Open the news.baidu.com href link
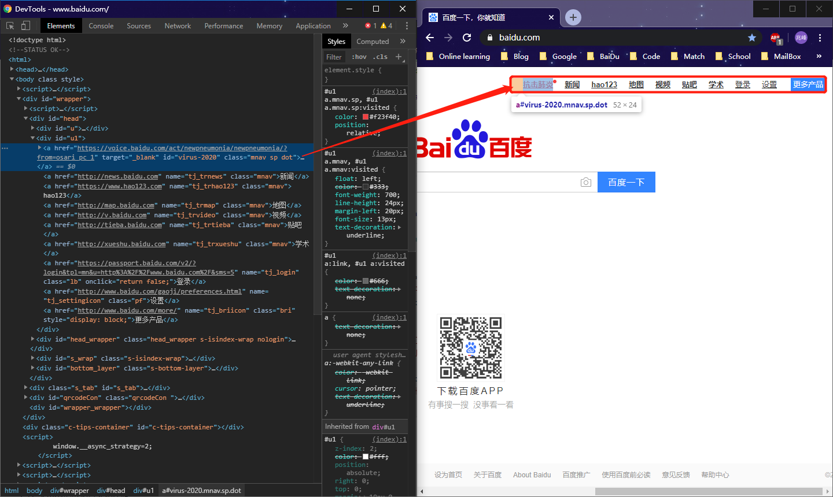833x497 pixels. coord(119,176)
